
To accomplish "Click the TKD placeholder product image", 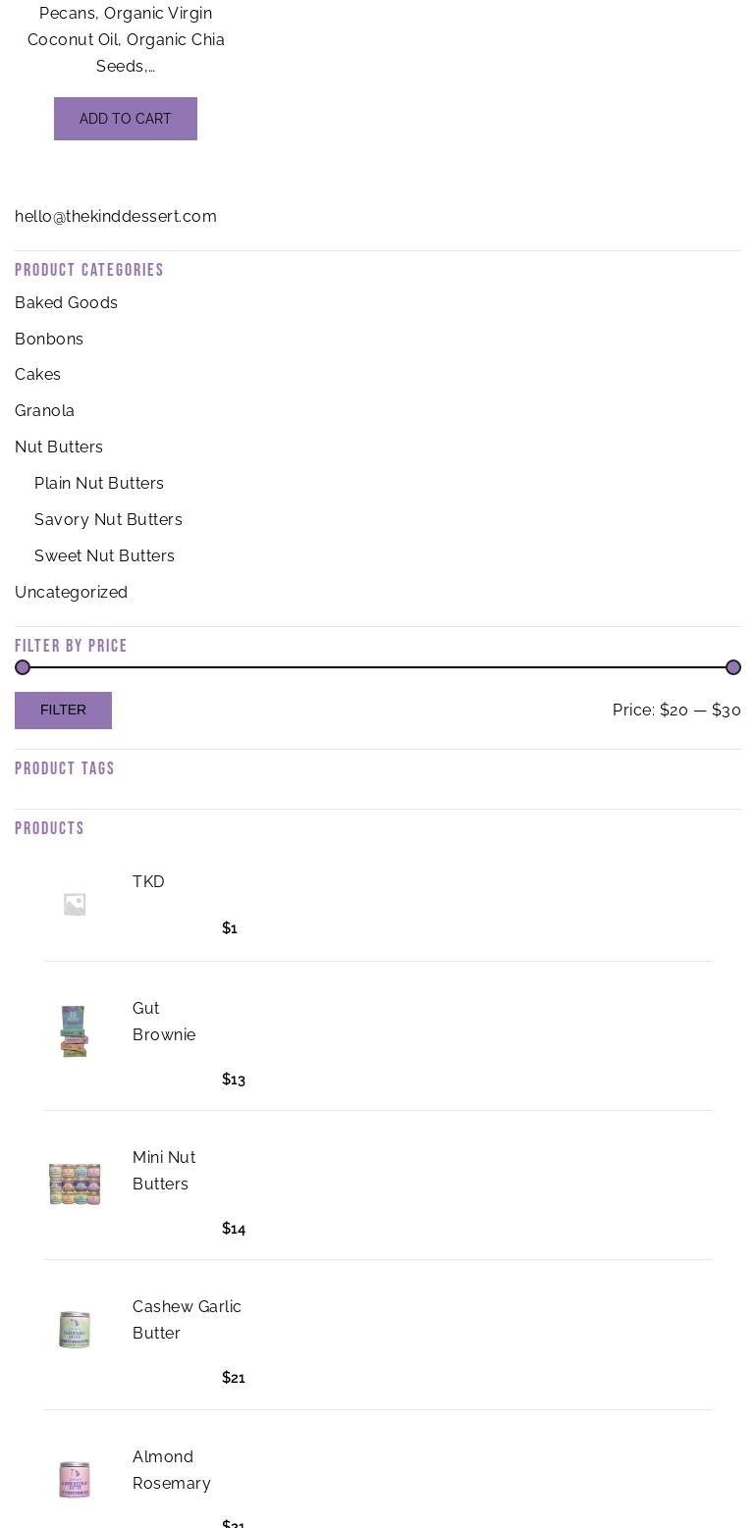I will (x=75, y=904).
